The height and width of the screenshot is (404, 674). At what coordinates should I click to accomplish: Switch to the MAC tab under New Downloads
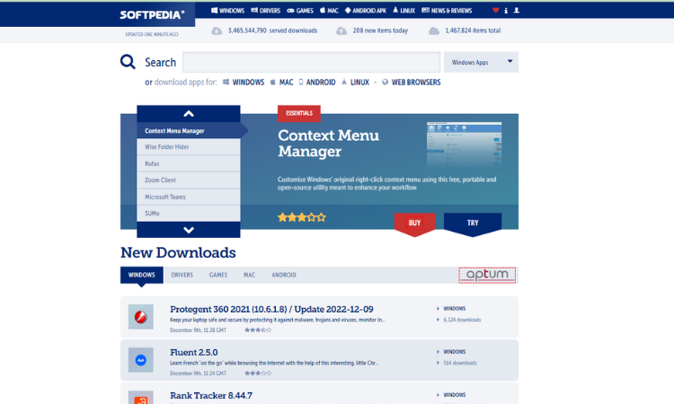249,275
